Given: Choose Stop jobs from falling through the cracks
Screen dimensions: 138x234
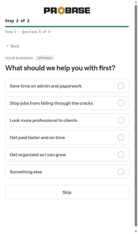Looking at the screenshot, I should (67, 103).
